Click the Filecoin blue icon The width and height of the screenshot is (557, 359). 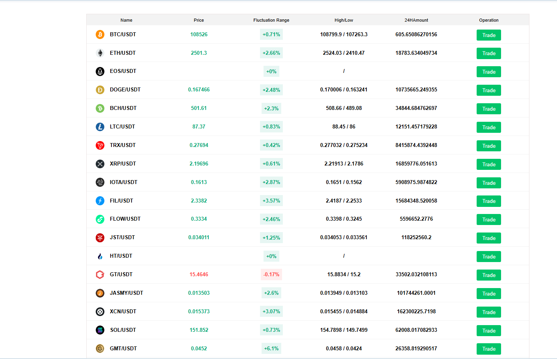tap(100, 201)
